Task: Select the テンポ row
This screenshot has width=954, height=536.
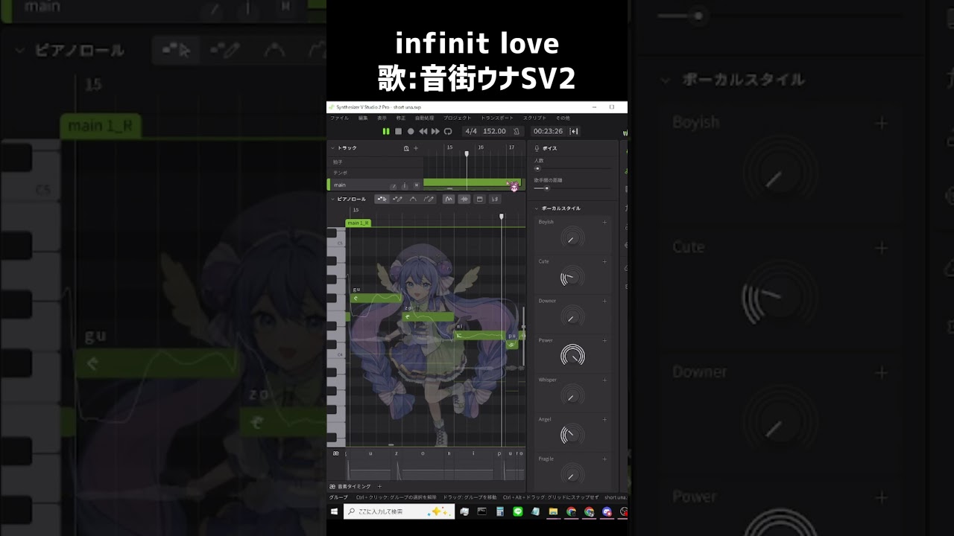Action: click(376, 173)
